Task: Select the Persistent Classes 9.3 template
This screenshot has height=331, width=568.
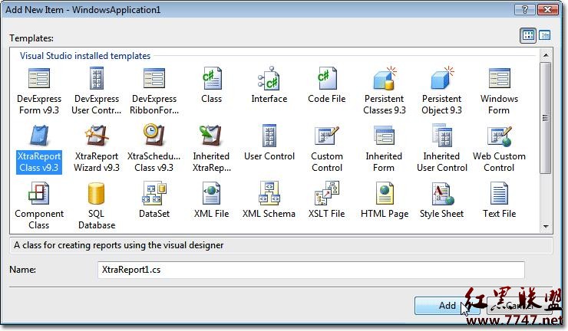Action: pyautogui.click(x=385, y=90)
